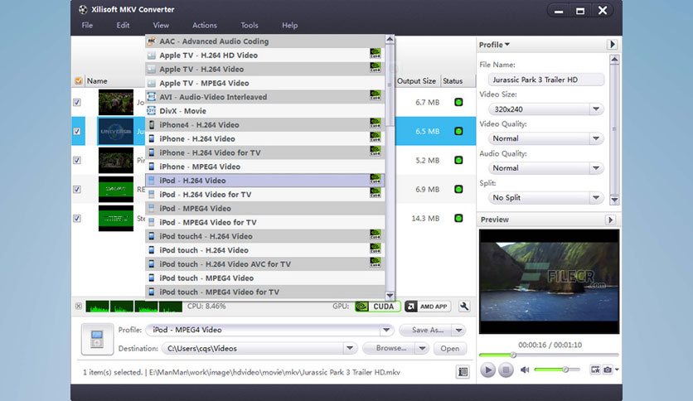Close the CPU usage graph panel
The image size is (693, 401).
(78, 306)
